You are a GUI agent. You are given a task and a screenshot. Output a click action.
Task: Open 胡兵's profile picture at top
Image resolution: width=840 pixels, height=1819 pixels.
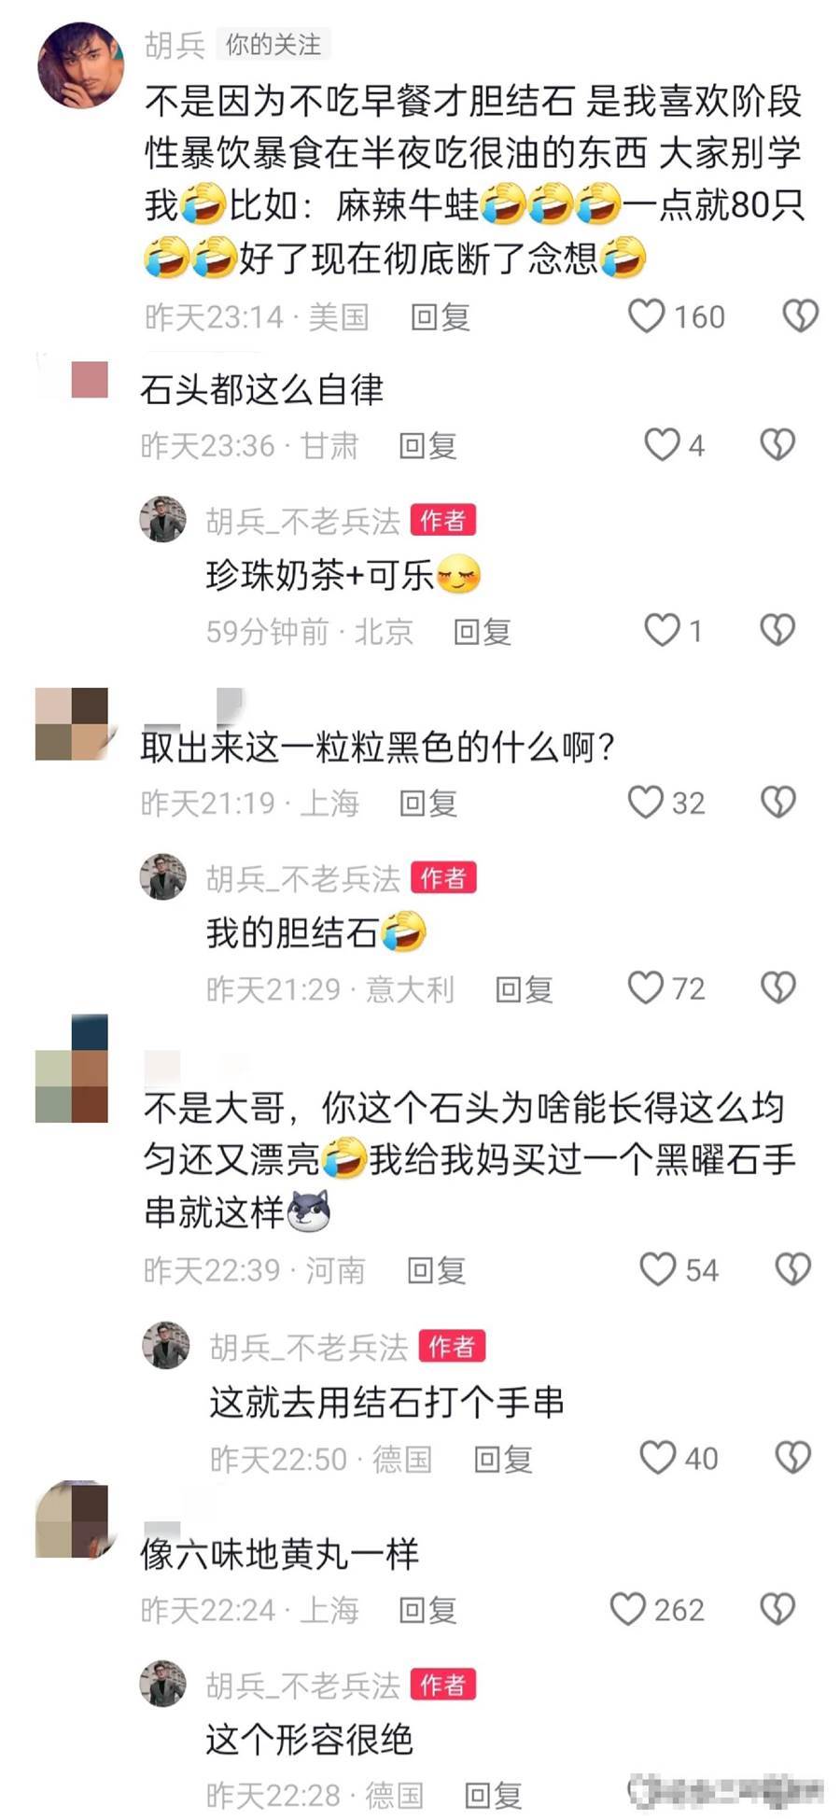click(80, 65)
